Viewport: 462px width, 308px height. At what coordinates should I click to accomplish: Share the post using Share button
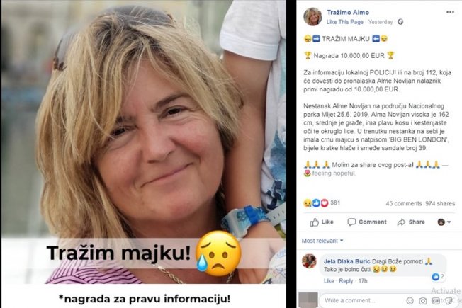[411, 222]
